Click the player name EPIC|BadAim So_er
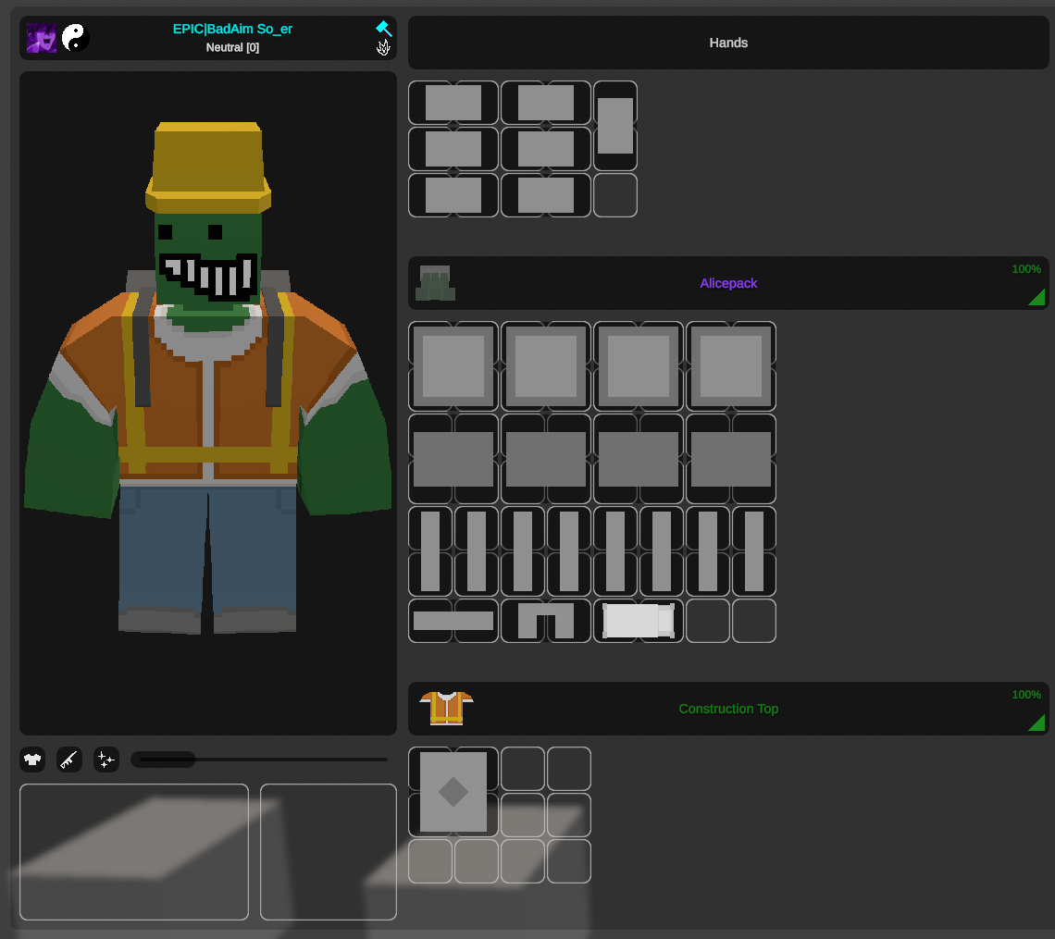 [232, 29]
